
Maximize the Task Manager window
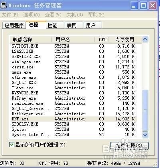143,6
